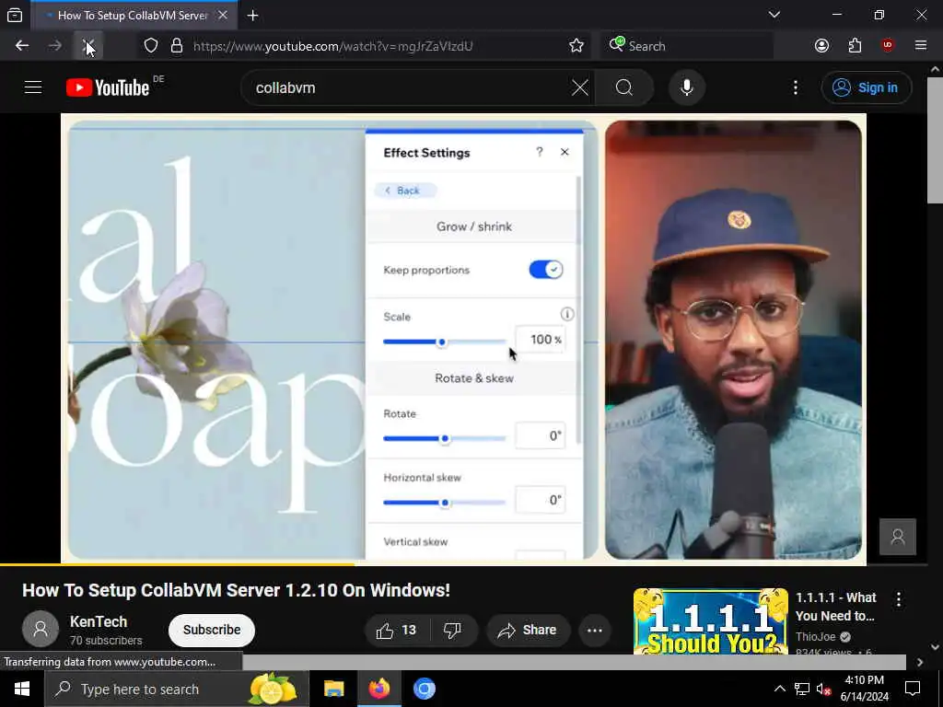This screenshot has width=943, height=707.
Task: Open options for the 1.1.1.1 video
Action: (x=899, y=599)
